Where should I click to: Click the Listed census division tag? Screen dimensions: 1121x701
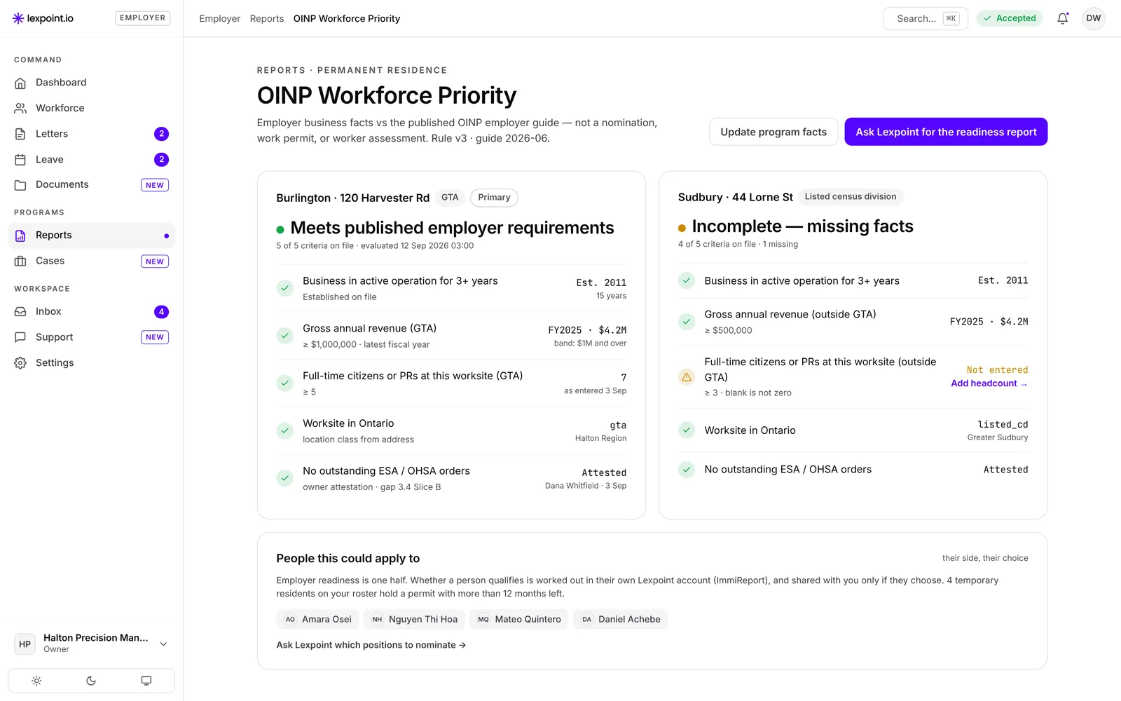tap(850, 197)
